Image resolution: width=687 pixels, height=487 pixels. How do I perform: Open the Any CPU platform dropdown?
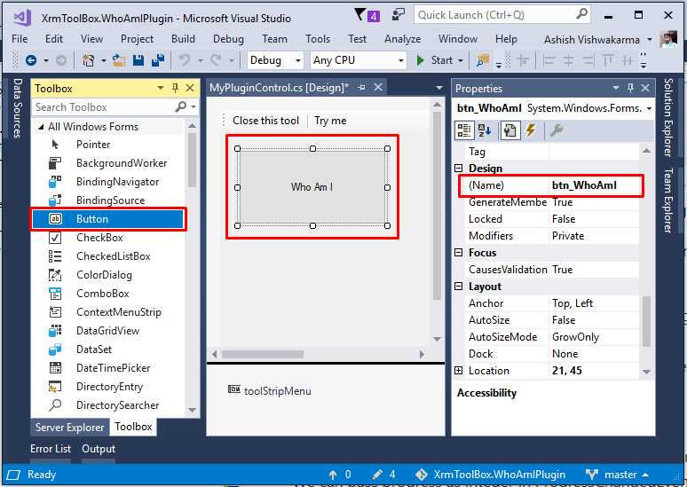click(x=401, y=60)
